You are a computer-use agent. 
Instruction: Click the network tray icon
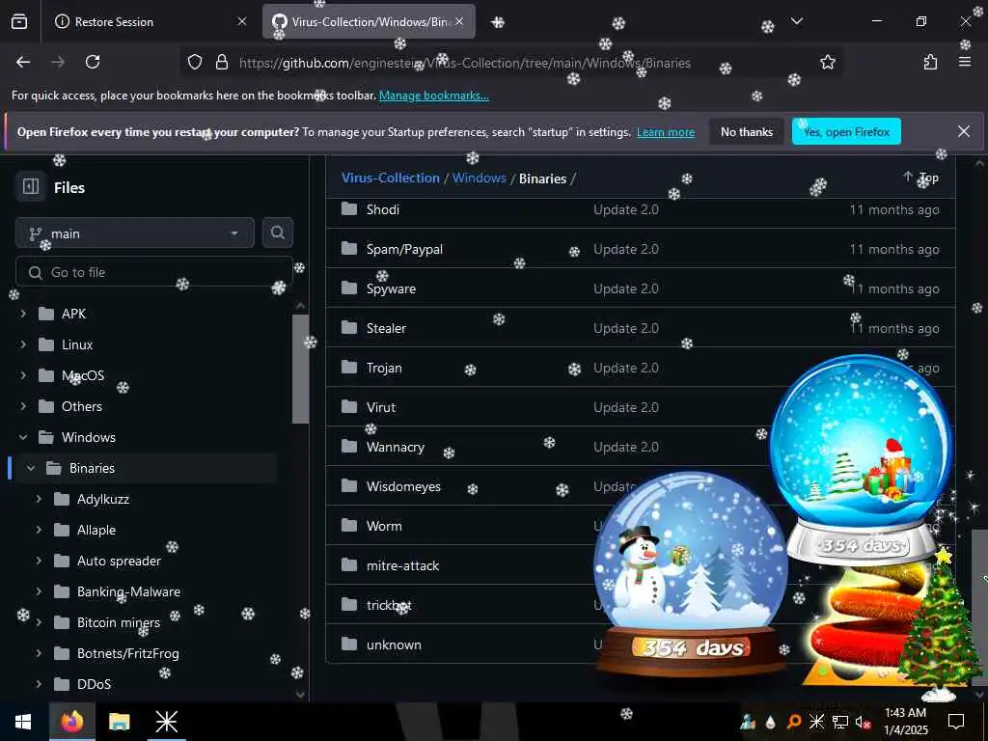[839, 722]
